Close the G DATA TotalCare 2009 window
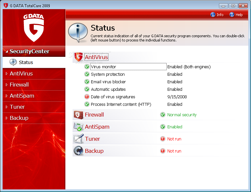Image resolution: width=251 pixels, height=192 pixels. [243, 6]
